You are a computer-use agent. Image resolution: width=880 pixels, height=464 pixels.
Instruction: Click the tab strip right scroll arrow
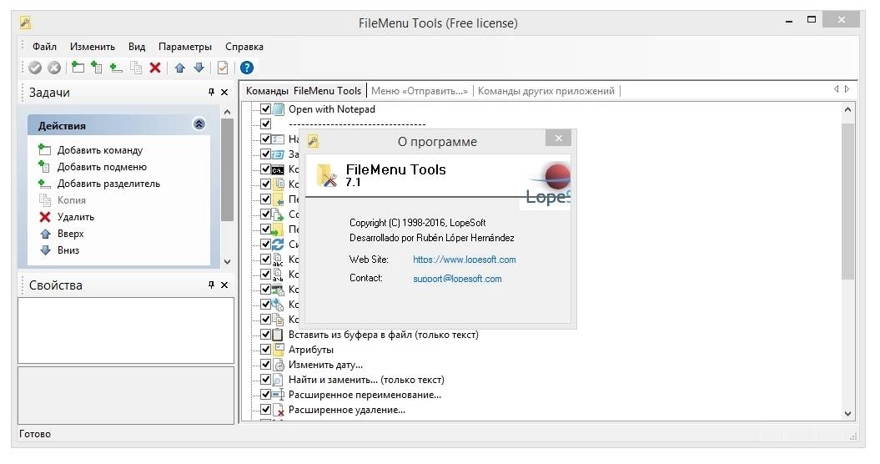(x=847, y=88)
